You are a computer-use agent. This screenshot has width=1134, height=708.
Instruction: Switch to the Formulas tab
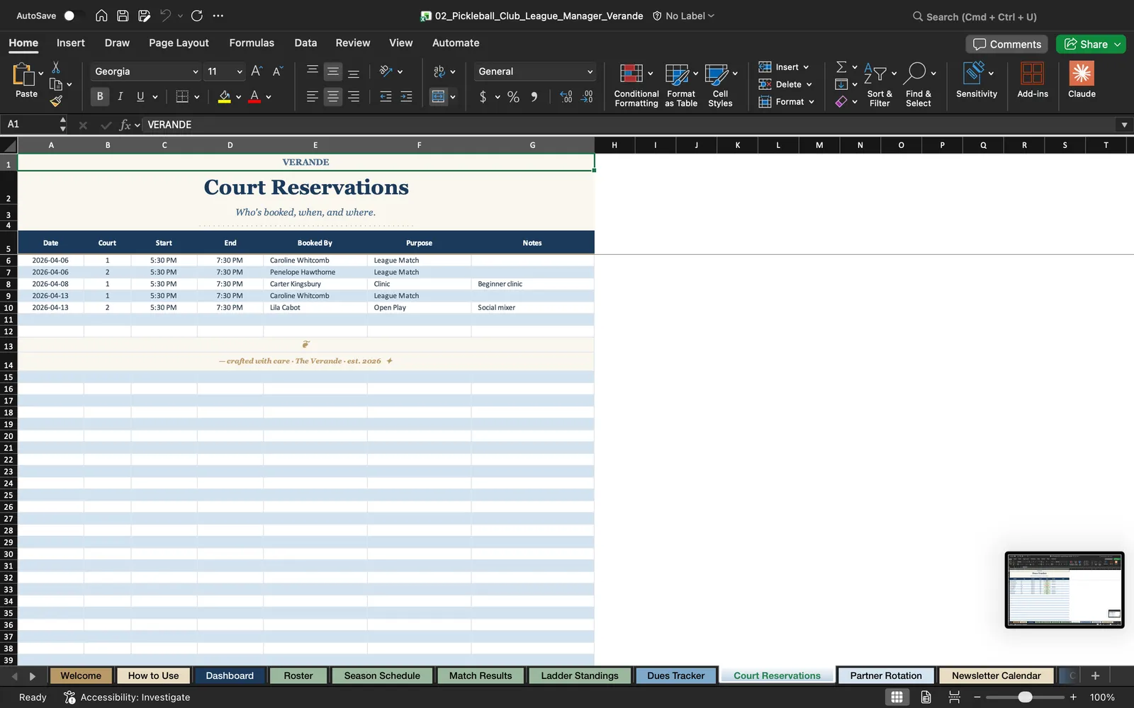252,42
